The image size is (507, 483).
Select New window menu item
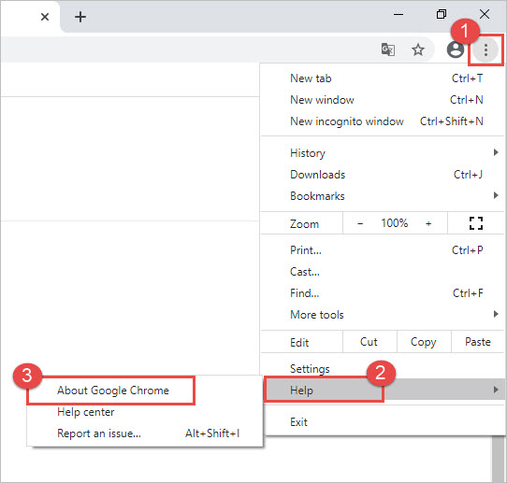click(x=383, y=100)
